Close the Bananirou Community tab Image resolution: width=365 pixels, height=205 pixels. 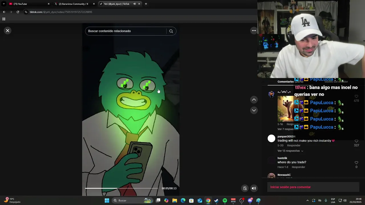pyautogui.click(x=94, y=4)
